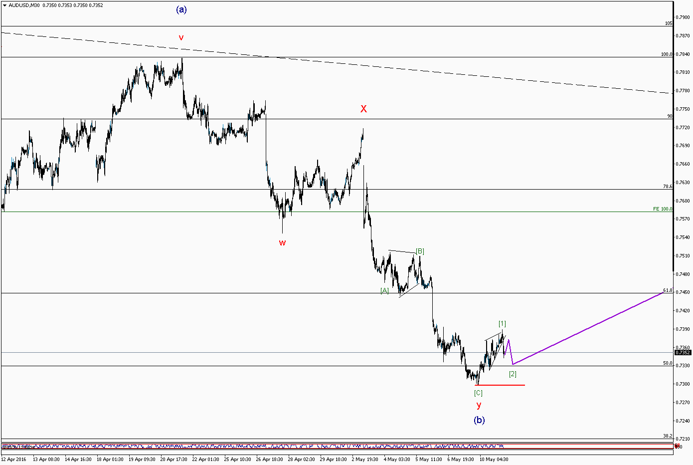Click the 26 Apr 18:30 time label

point(270,459)
